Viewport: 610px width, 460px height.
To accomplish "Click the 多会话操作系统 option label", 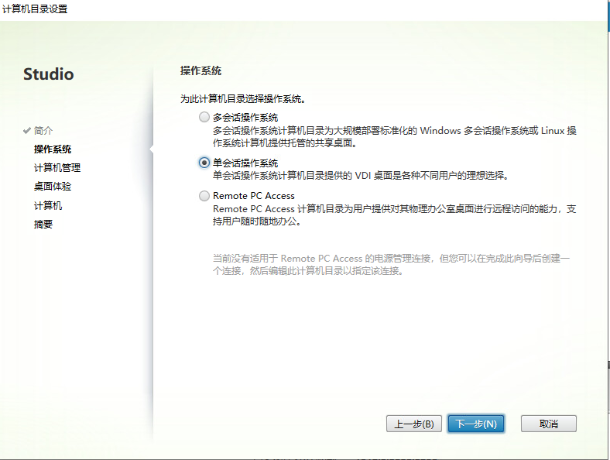I will 245,118.
